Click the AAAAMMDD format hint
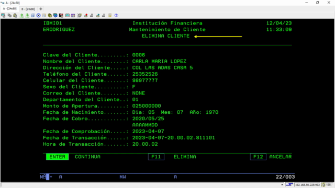Viewport: 335px width, 188px height. pos(145,125)
